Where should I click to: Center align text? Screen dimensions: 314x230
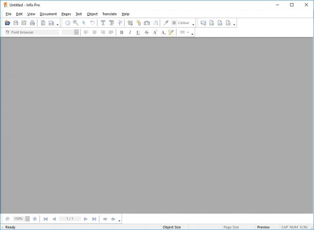[94, 32]
